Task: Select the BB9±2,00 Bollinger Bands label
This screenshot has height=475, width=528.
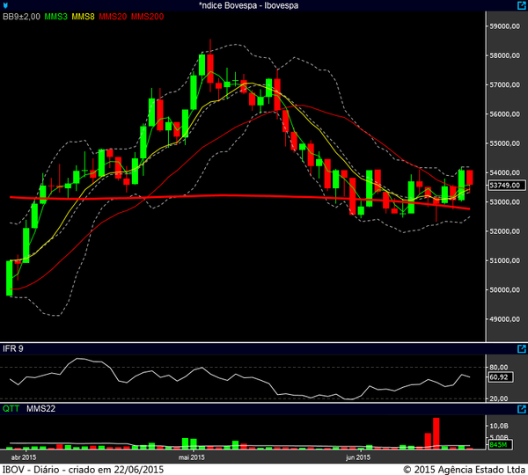Action: click(21, 18)
